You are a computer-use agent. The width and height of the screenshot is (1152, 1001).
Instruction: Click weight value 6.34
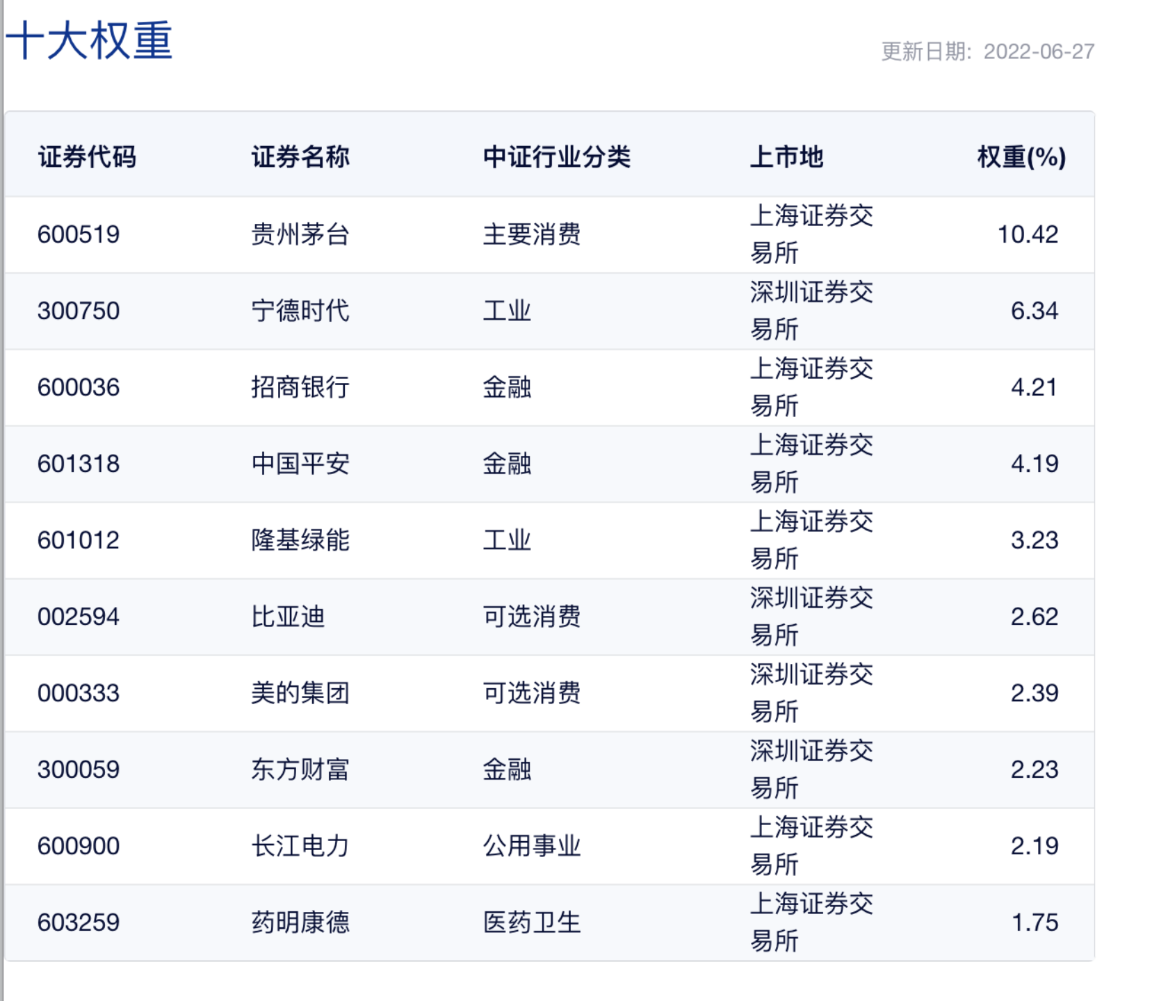click(x=1035, y=311)
